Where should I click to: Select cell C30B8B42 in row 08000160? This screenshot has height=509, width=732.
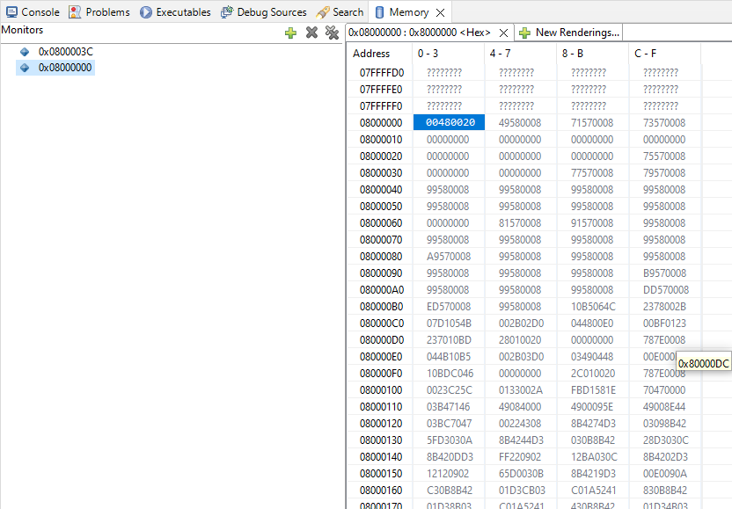[x=450, y=491]
